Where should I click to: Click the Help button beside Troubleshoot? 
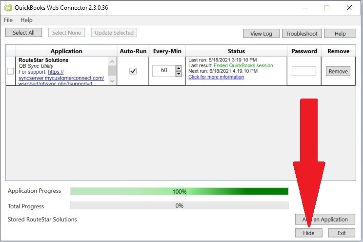coord(340,34)
